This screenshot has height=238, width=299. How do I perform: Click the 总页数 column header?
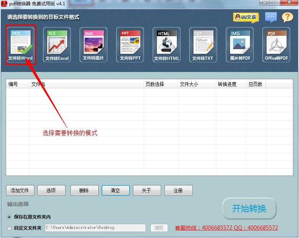click(256, 84)
